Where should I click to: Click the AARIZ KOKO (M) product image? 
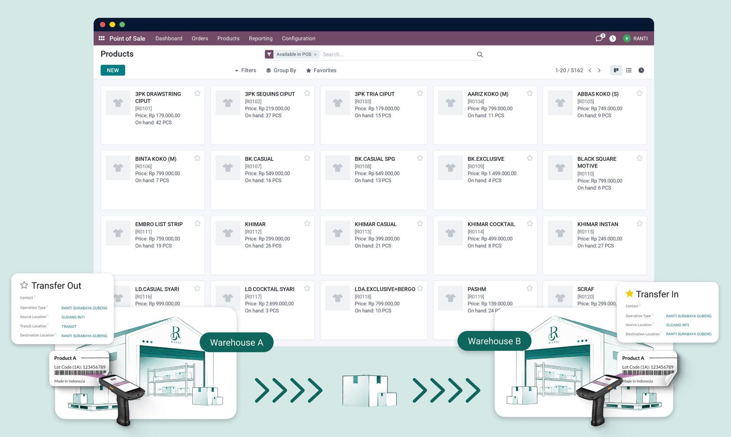click(x=450, y=103)
